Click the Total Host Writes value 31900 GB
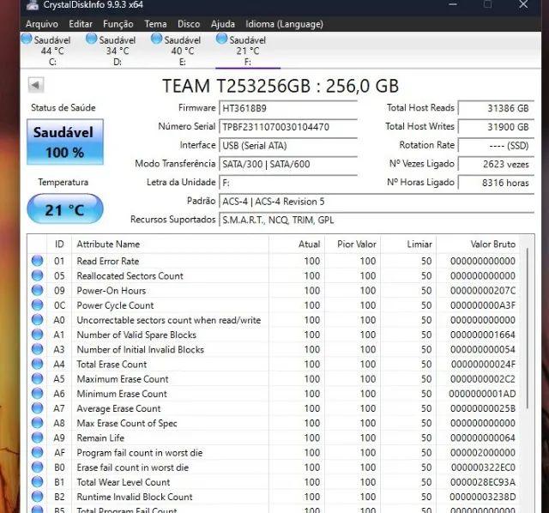The width and height of the screenshot is (549, 513). pos(496,127)
